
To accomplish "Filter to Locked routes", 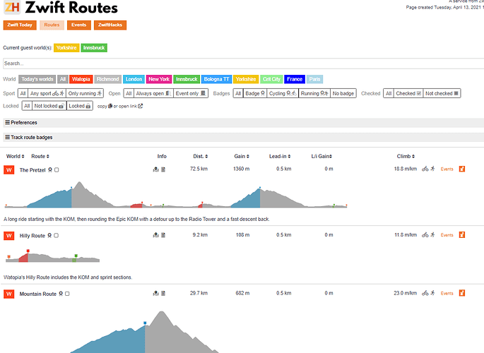I will point(80,106).
